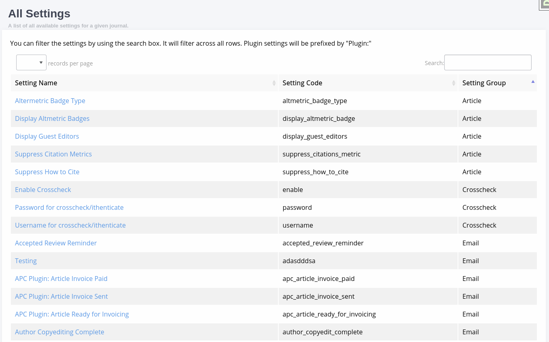Select the username code cell
This screenshot has height=342, width=549.
pos(368,225)
